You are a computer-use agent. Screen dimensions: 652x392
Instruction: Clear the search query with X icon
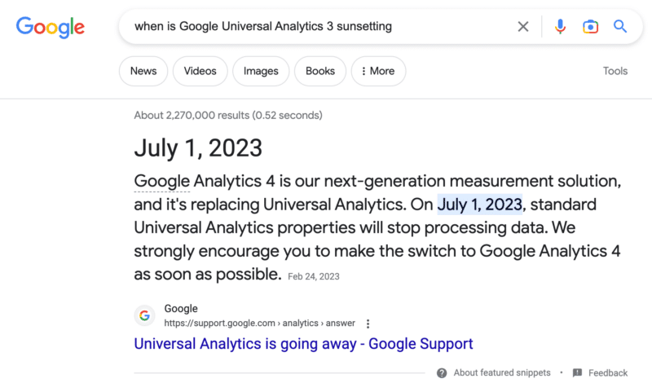point(523,27)
